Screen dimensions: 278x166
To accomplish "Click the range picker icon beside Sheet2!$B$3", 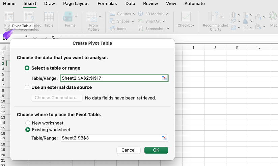I will click(164, 138).
